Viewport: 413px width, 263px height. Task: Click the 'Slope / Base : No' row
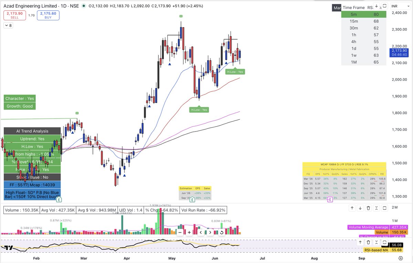[32, 177]
